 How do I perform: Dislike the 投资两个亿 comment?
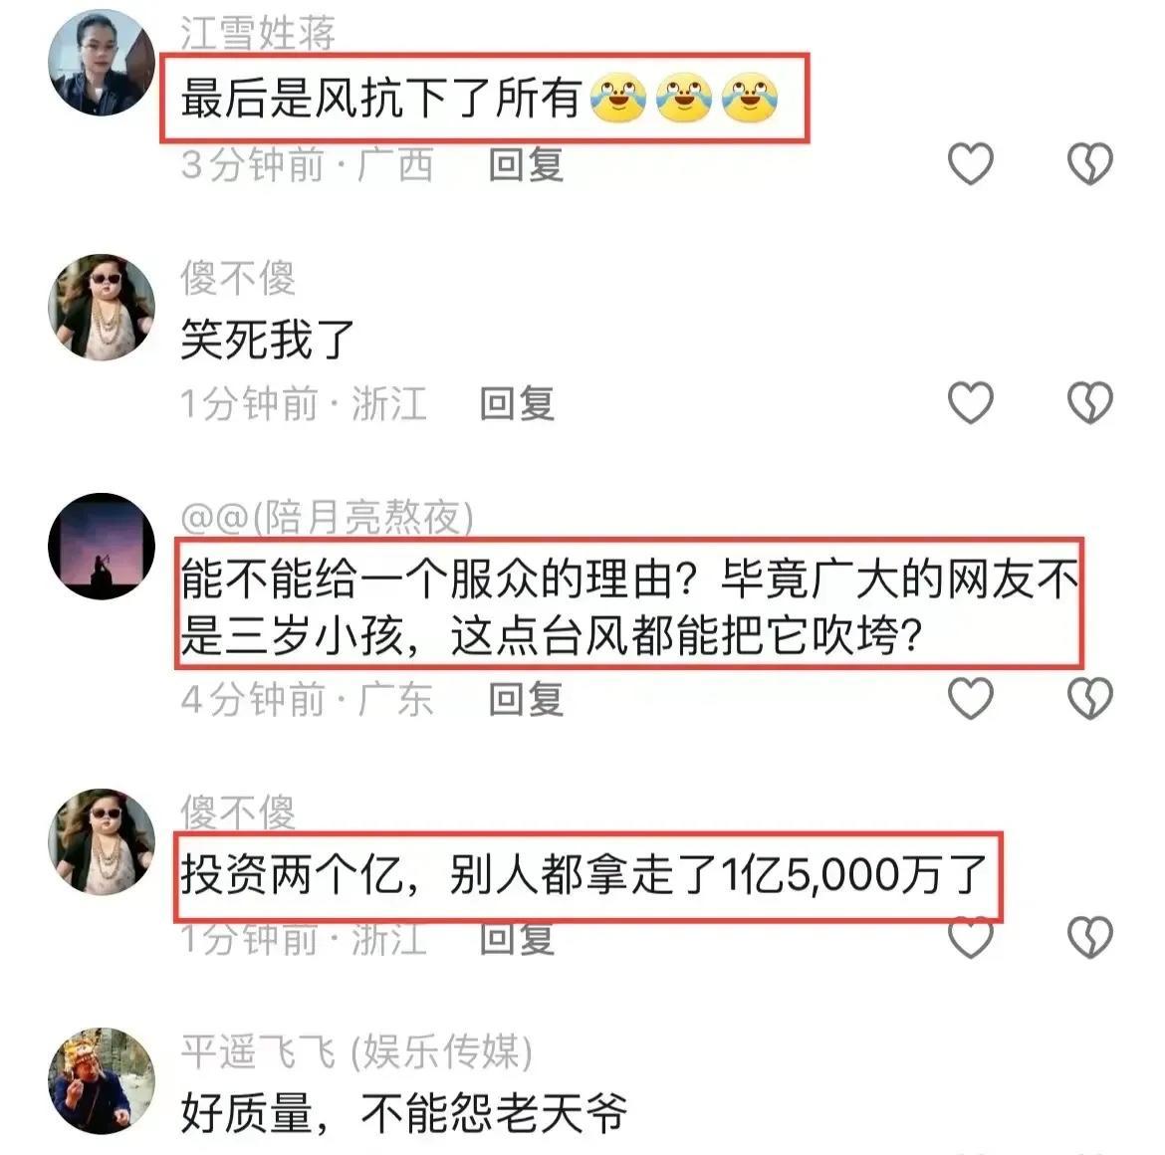click(1090, 937)
